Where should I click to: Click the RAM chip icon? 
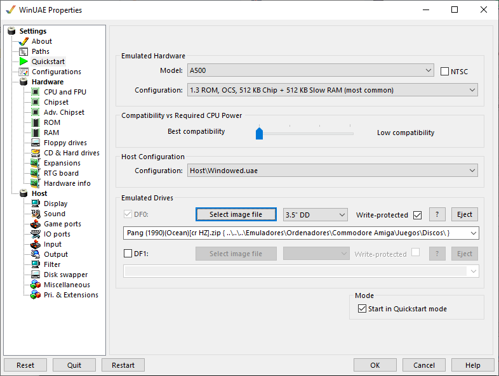pos(36,133)
